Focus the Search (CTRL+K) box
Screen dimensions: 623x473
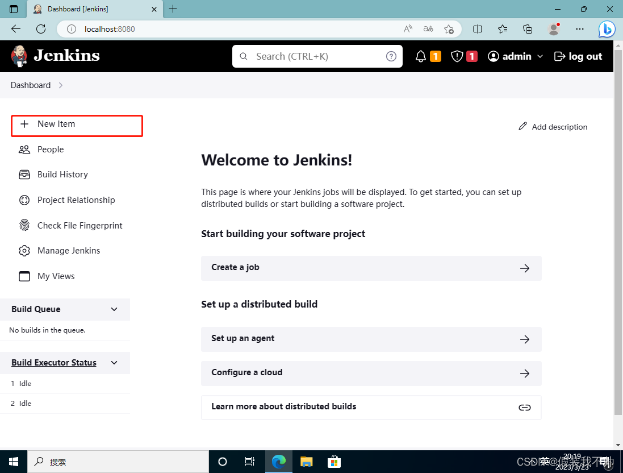click(x=317, y=56)
